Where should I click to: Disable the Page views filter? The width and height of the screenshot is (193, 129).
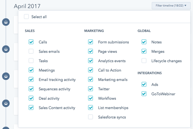[90, 52]
